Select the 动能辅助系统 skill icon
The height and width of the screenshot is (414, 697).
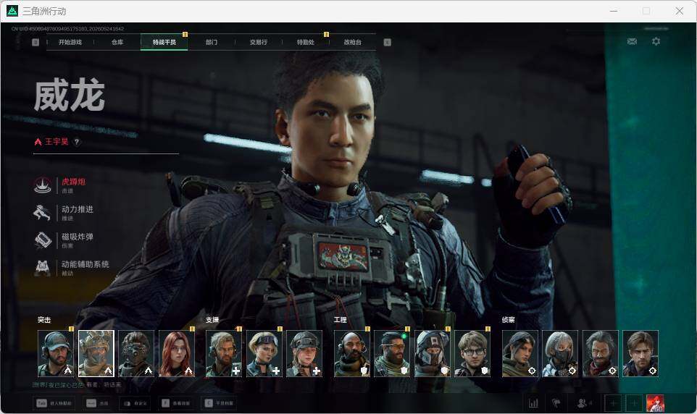(43, 268)
